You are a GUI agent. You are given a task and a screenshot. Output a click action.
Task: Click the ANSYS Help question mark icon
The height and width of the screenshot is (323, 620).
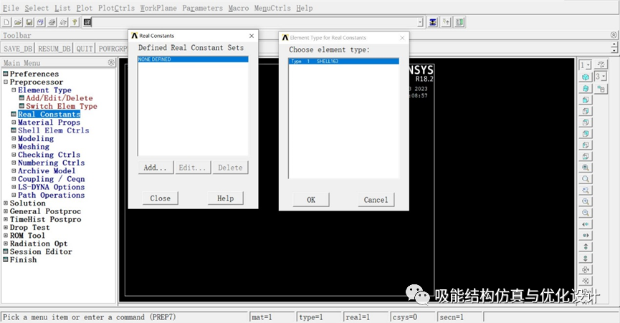[75, 22]
